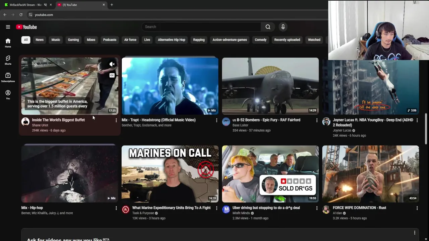Open the YouTube hamburger guide menu

coord(8,27)
